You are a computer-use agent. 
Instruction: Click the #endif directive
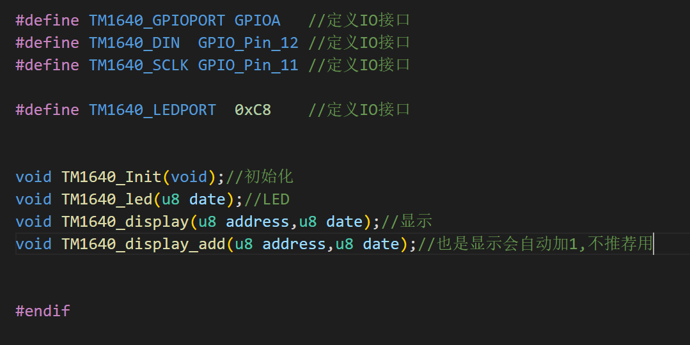(43, 310)
